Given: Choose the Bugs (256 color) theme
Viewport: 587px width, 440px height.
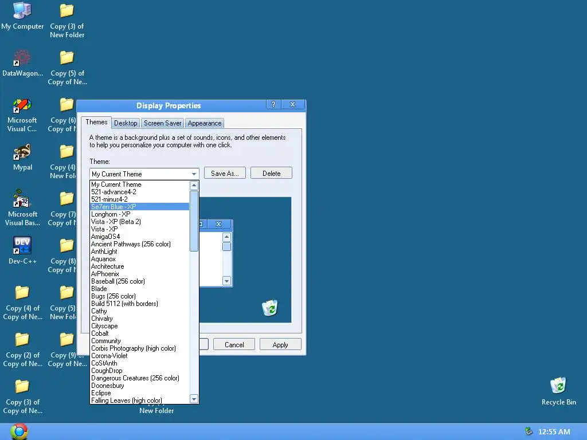Looking at the screenshot, I should [140, 296].
